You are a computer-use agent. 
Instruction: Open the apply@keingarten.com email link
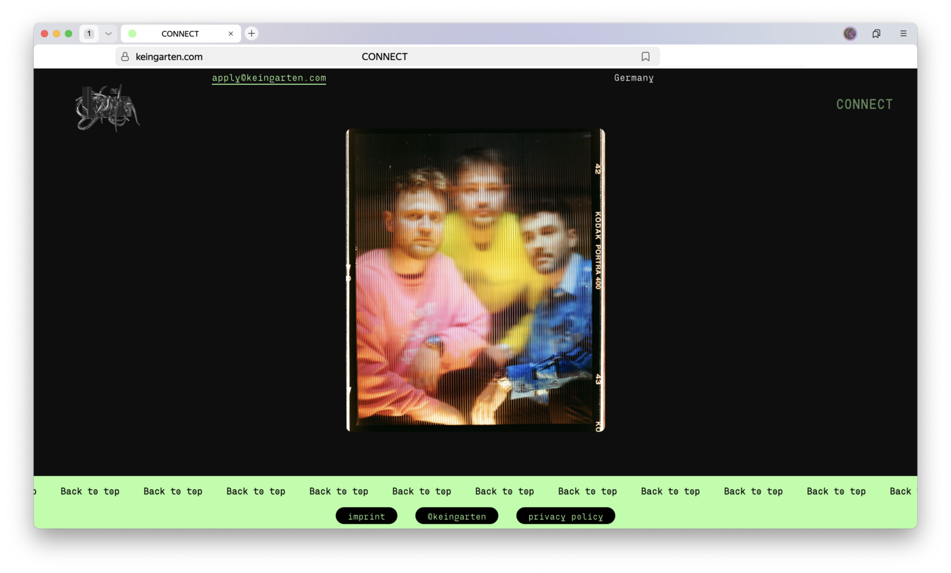click(x=269, y=78)
